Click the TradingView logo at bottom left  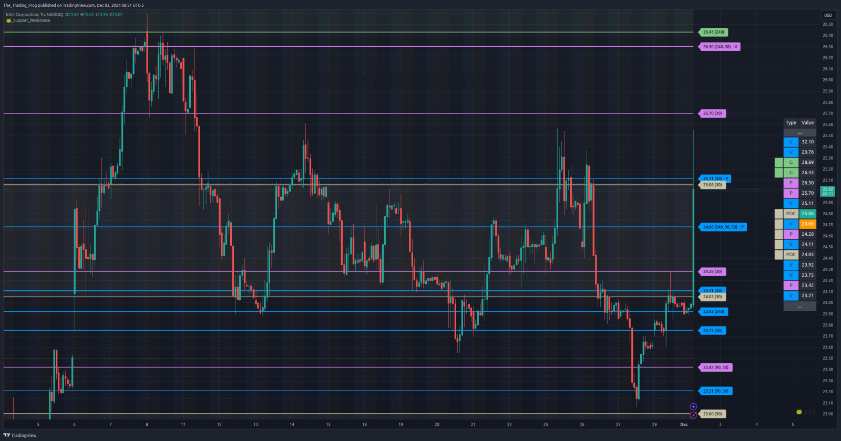point(20,435)
